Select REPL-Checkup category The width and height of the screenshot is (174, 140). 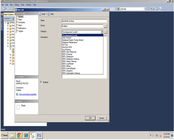coord(82,54)
